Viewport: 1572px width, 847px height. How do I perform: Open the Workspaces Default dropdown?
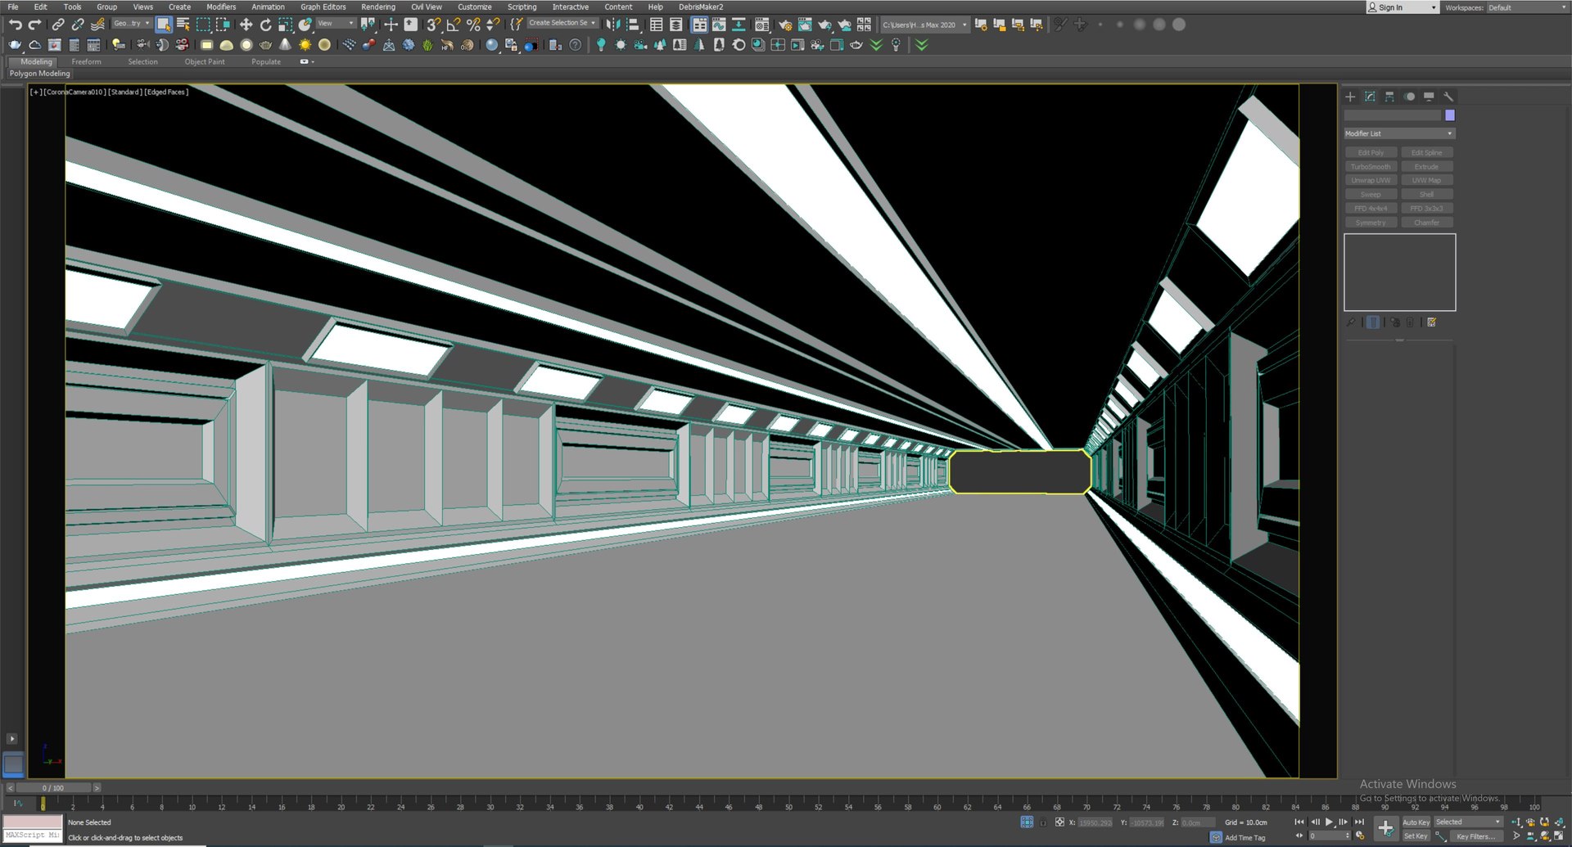(x=1526, y=7)
